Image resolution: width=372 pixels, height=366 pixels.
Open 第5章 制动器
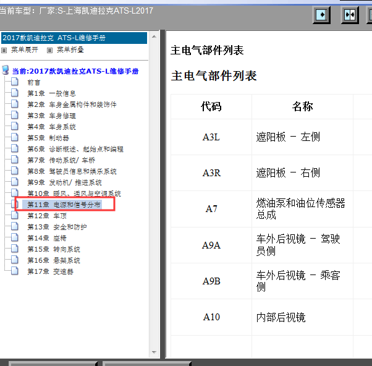coord(48,138)
